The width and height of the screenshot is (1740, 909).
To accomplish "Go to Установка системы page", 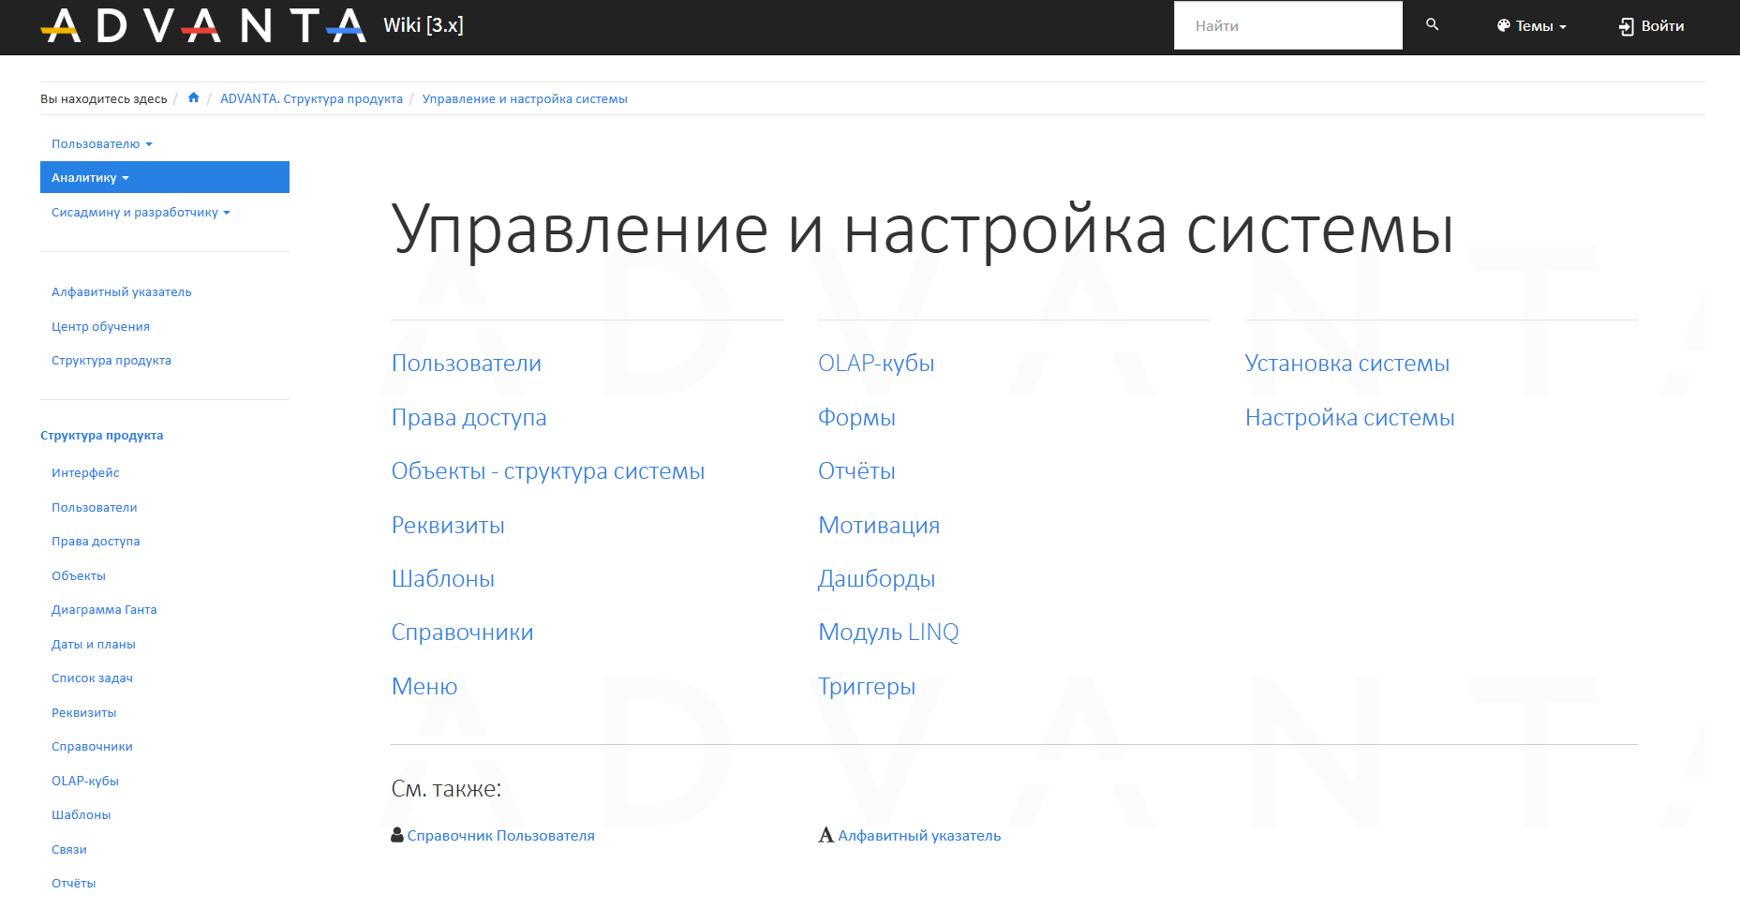I will click(x=1346, y=364).
